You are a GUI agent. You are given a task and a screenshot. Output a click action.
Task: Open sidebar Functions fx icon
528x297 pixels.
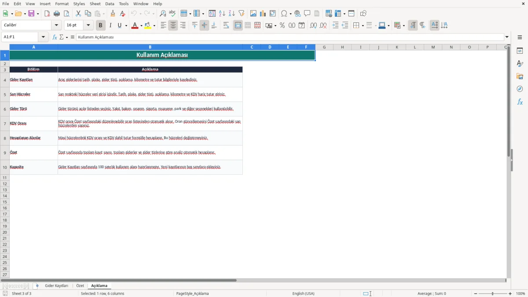click(x=520, y=102)
